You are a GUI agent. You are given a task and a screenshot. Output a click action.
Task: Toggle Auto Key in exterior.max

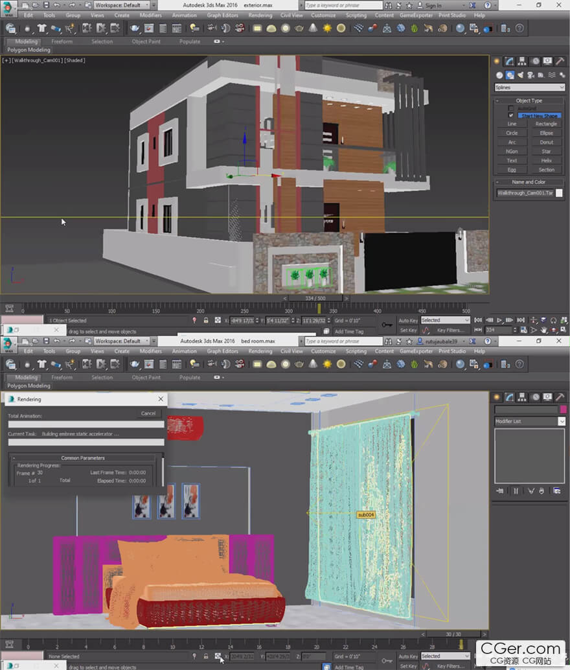click(407, 321)
